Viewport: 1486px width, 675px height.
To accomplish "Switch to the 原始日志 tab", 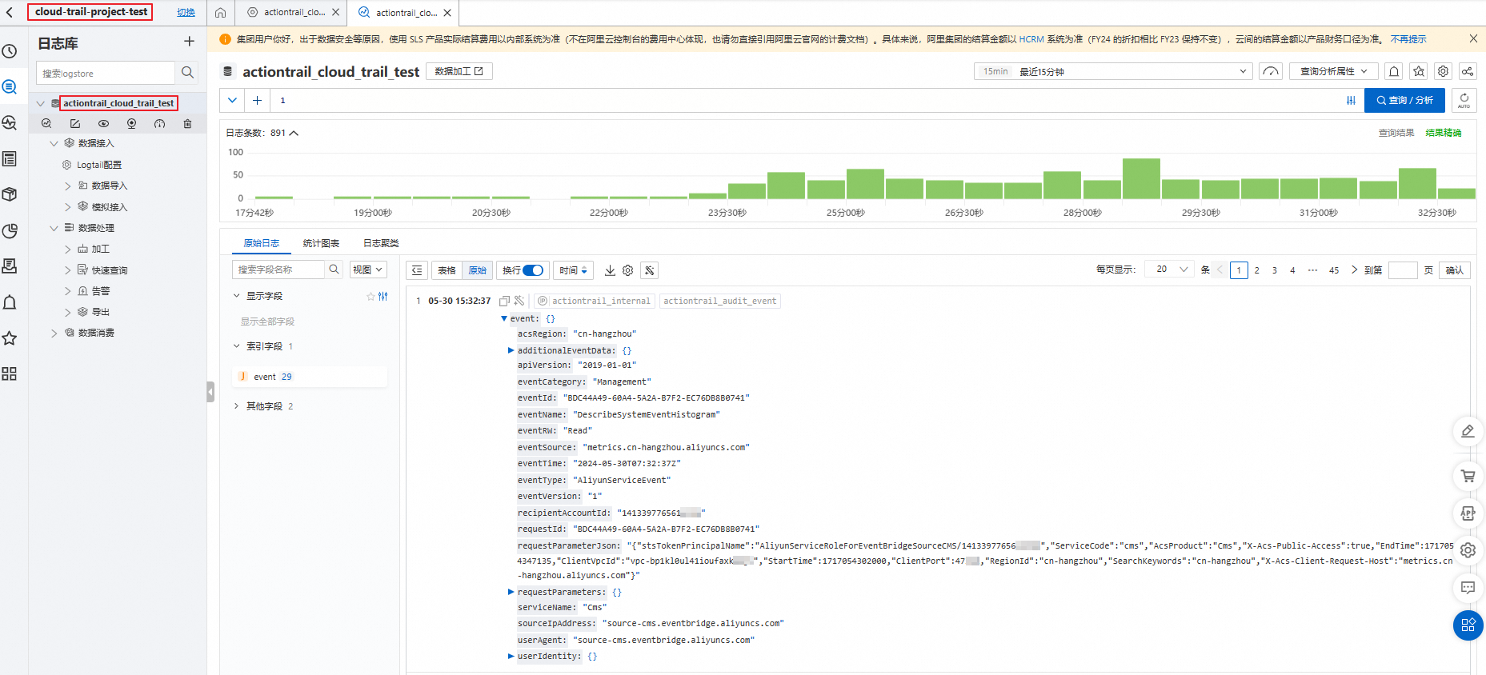I will (x=262, y=243).
